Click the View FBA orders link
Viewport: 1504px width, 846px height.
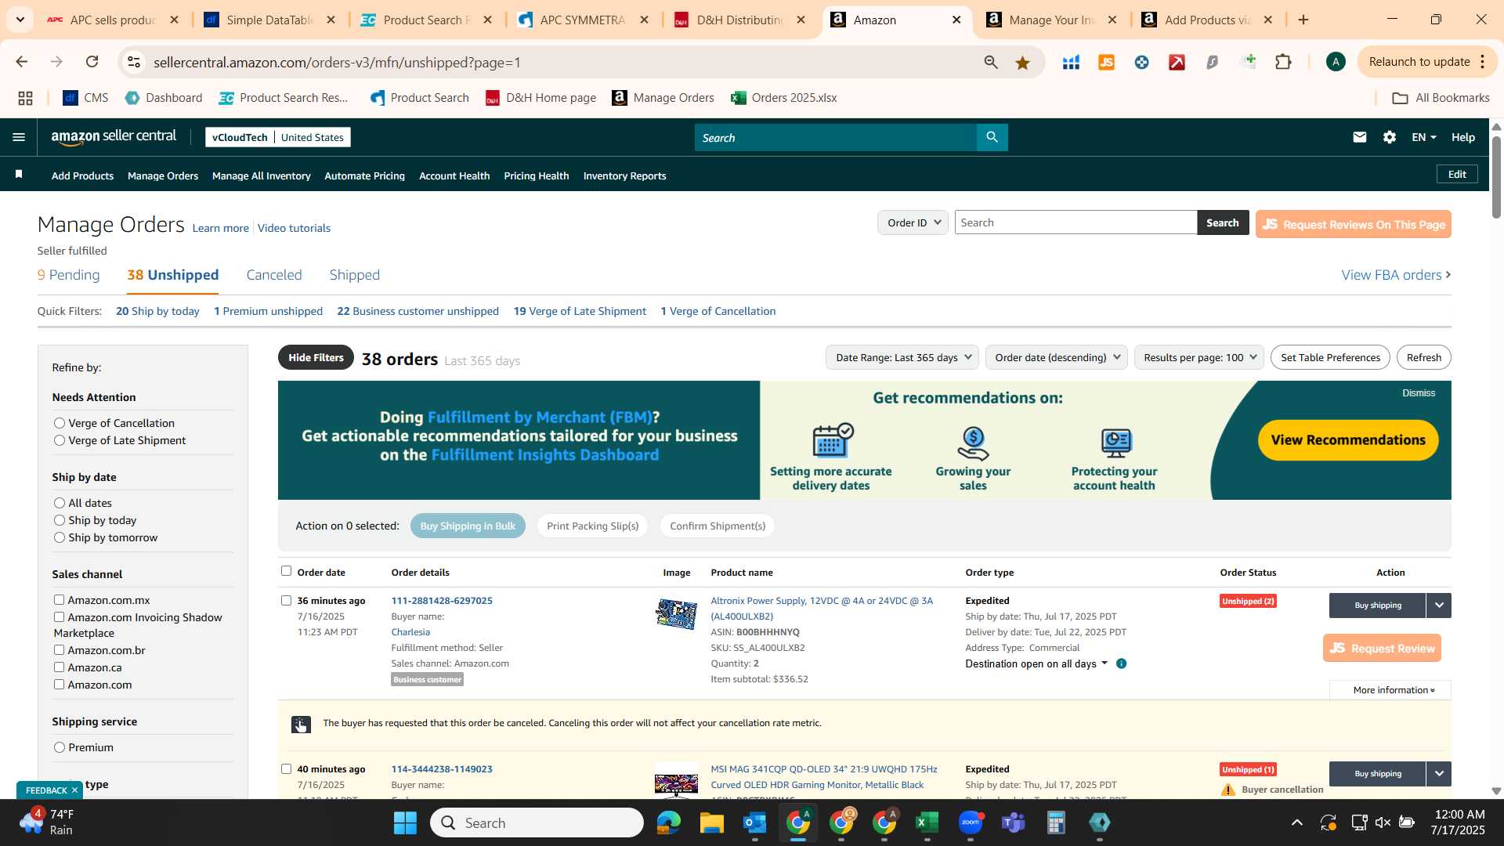click(1396, 275)
